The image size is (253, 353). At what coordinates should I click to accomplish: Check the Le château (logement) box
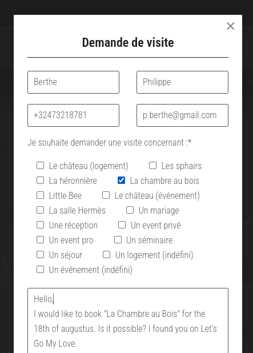coord(41,166)
